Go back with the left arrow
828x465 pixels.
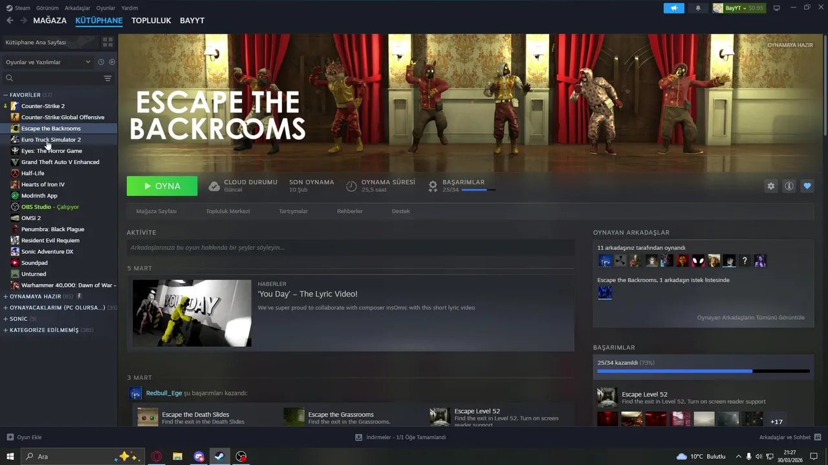10,21
